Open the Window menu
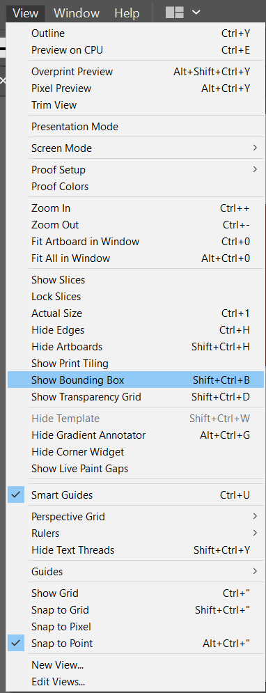 (77, 13)
